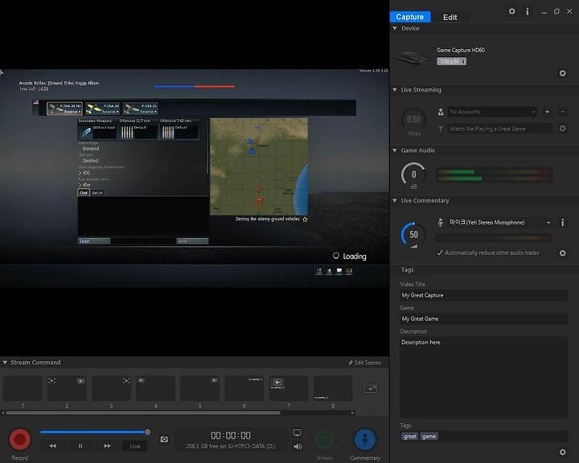Click the Game field My Great Game
The height and width of the screenshot is (463, 579).
(x=484, y=318)
